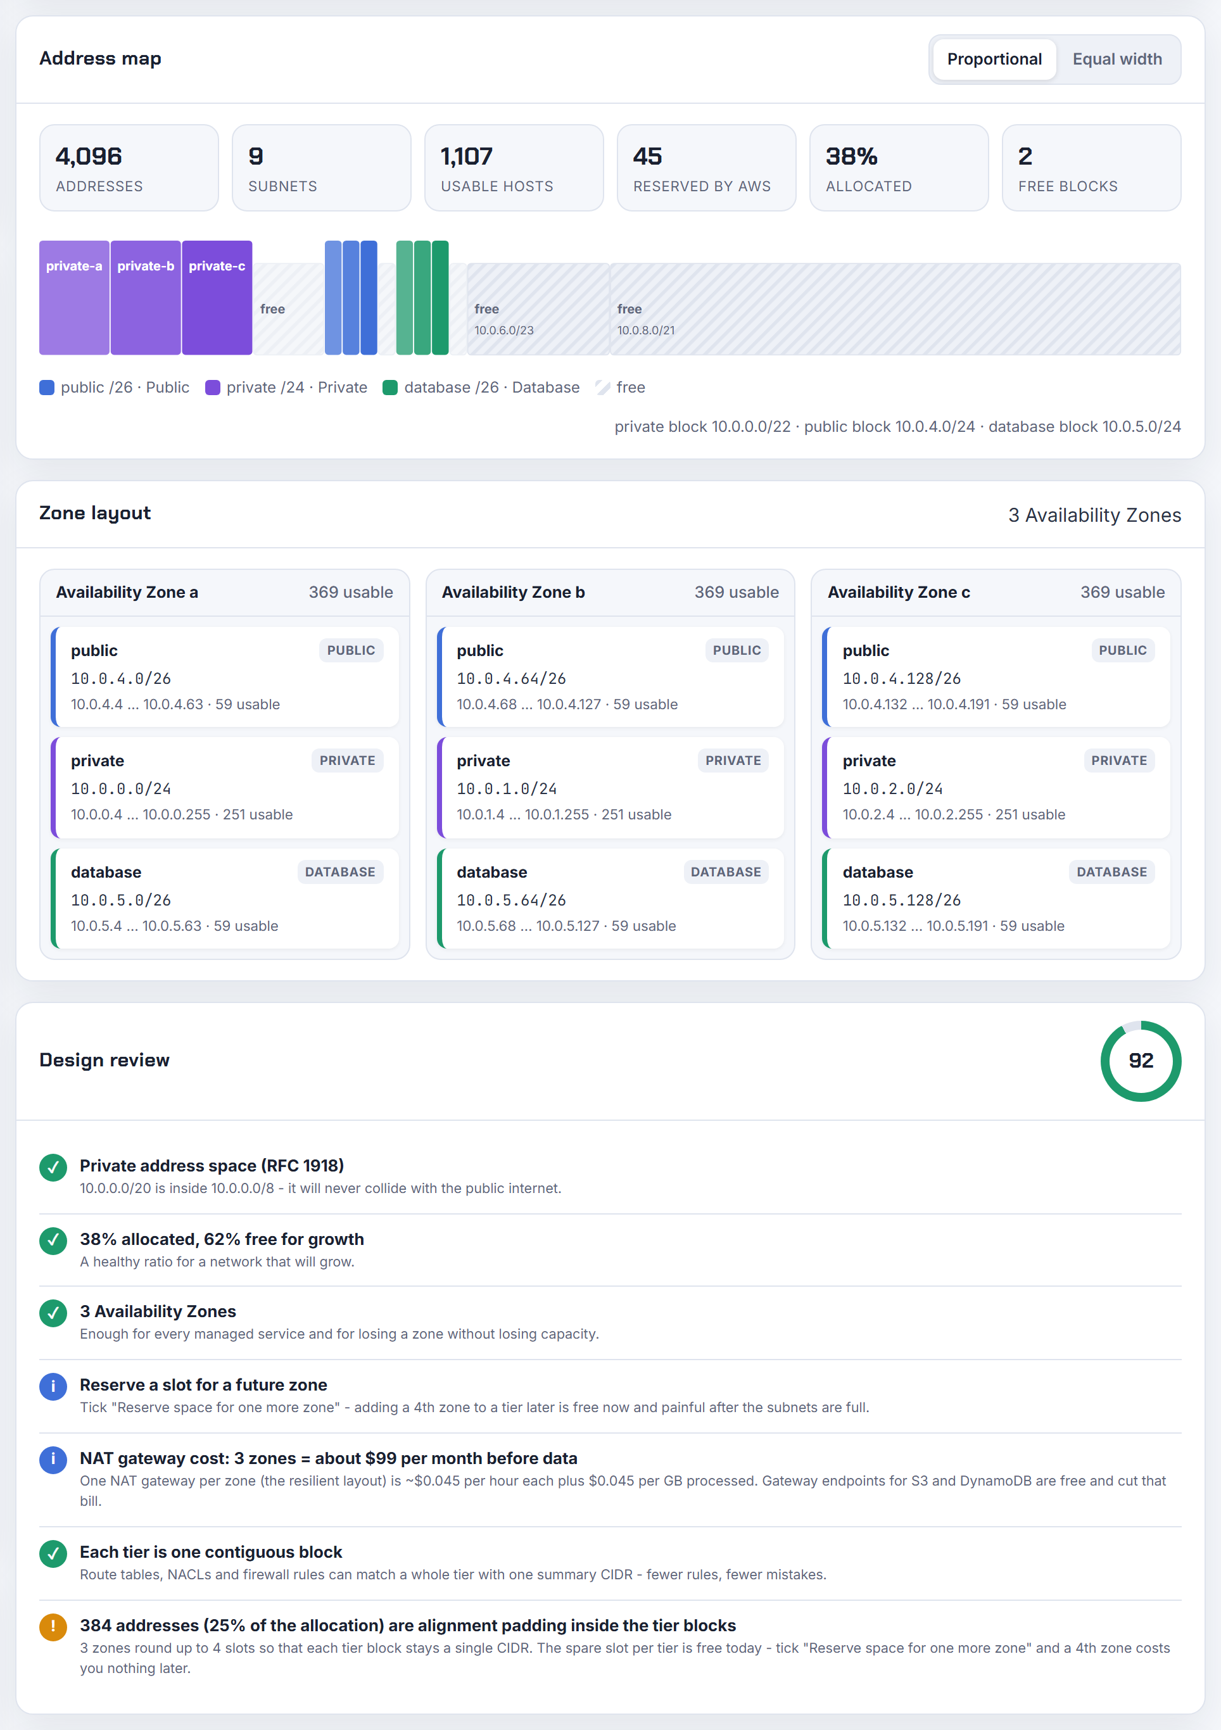Click the 38% Allocated stat card
The width and height of the screenshot is (1221, 1730).
point(899,168)
